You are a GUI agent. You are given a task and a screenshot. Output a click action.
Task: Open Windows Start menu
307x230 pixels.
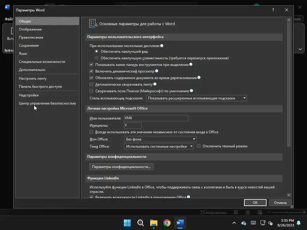click(127, 223)
